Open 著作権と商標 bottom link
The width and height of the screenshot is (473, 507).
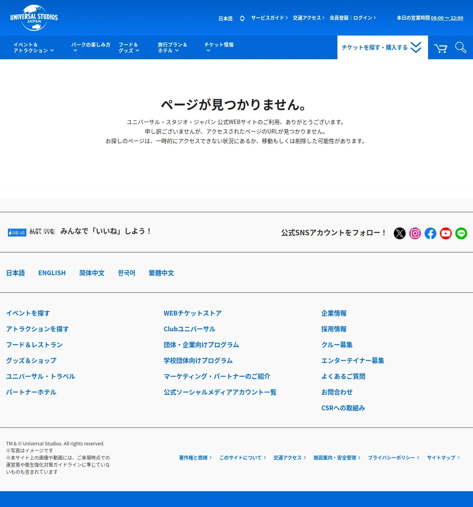[x=196, y=458]
